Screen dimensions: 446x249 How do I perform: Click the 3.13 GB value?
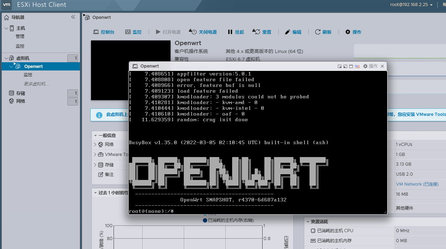pos(404,164)
